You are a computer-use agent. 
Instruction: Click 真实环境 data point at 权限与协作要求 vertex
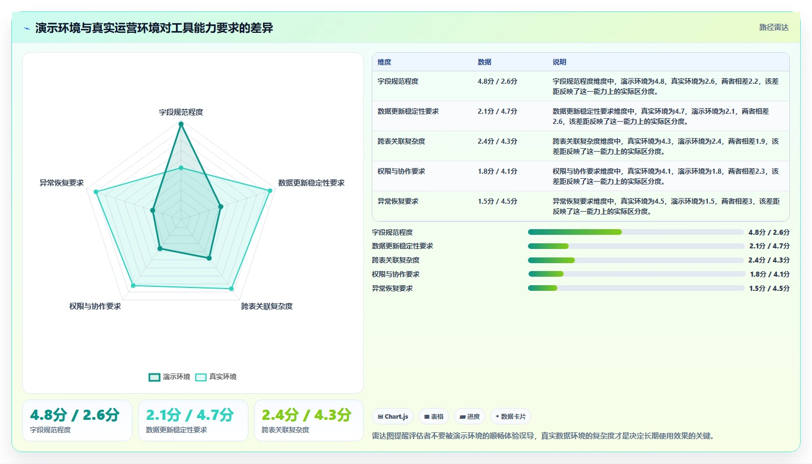coord(134,286)
